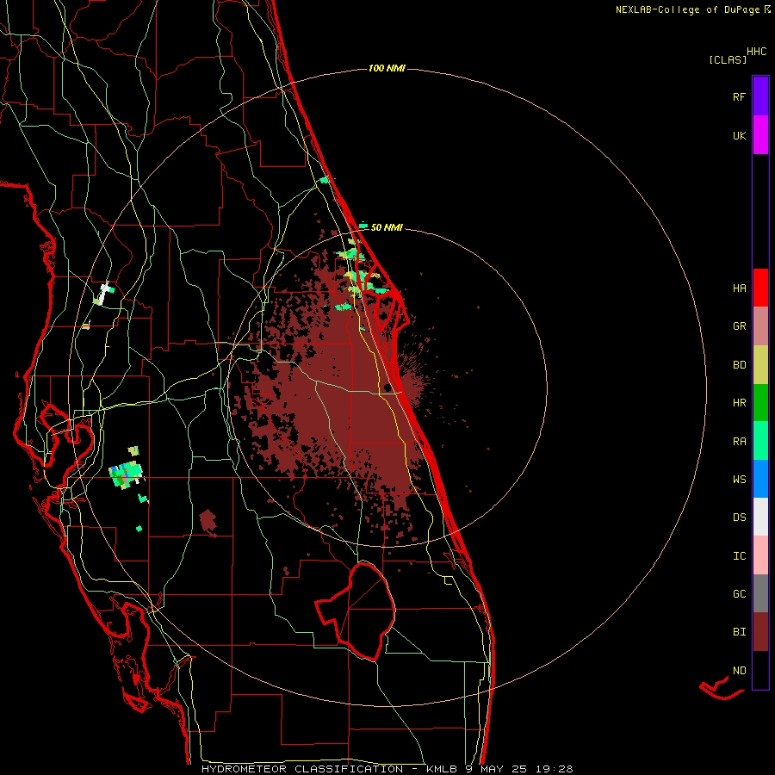Click the HHC product code text
Screen dimensions: 775x775
756,52
